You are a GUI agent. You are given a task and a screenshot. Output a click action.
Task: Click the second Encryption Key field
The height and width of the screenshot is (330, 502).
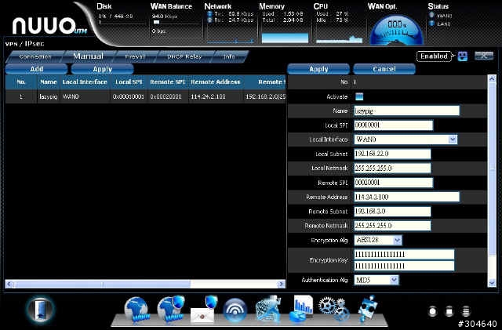[x=404, y=266]
